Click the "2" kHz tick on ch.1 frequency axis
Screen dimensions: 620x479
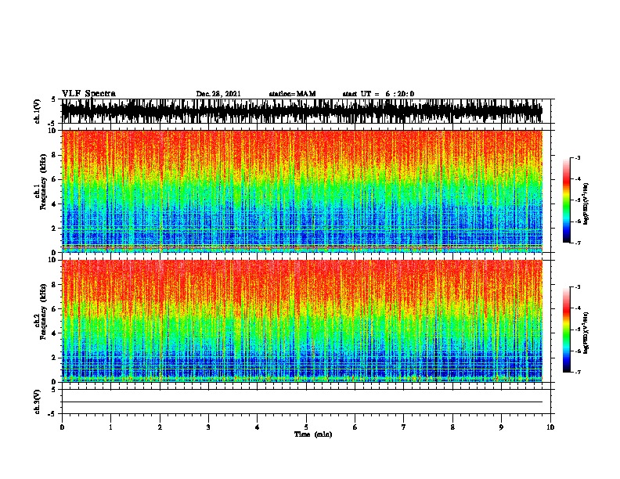point(55,228)
